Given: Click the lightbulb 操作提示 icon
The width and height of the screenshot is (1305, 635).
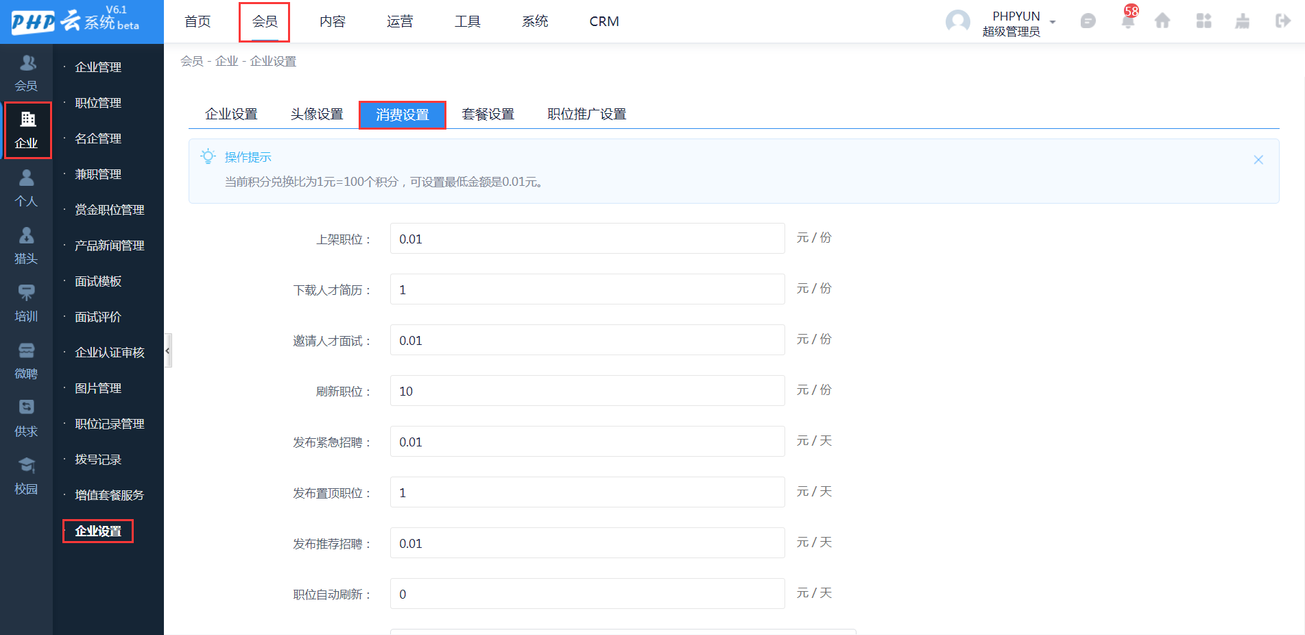Looking at the screenshot, I should point(208,156).
